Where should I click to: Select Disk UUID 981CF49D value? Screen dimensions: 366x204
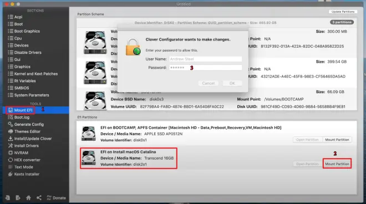303,106
